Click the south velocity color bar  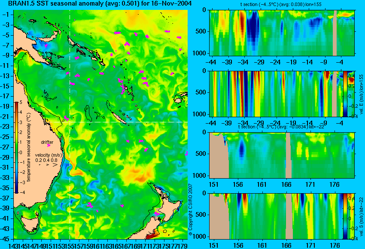[345, 216]
